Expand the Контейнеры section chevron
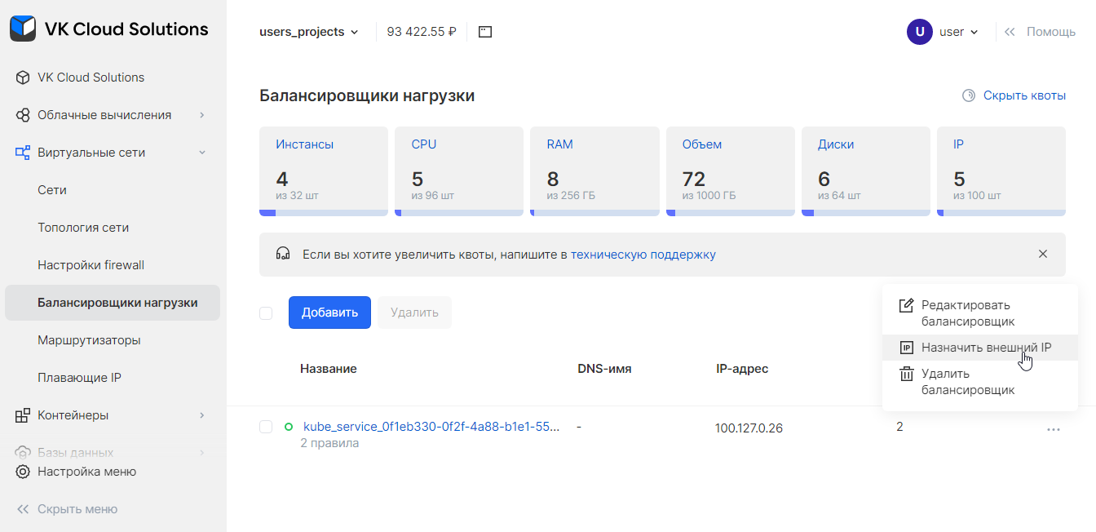 point(202,415)
